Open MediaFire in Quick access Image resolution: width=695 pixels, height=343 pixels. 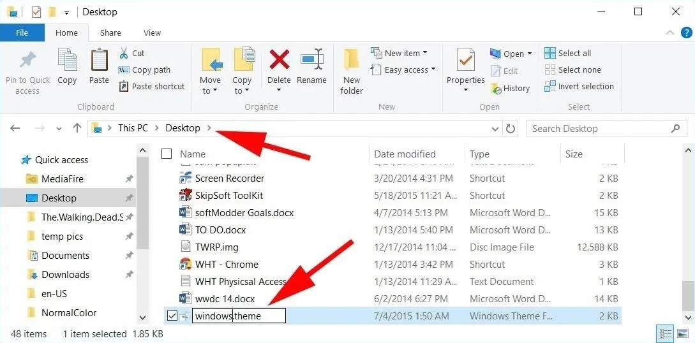[62, 179]
